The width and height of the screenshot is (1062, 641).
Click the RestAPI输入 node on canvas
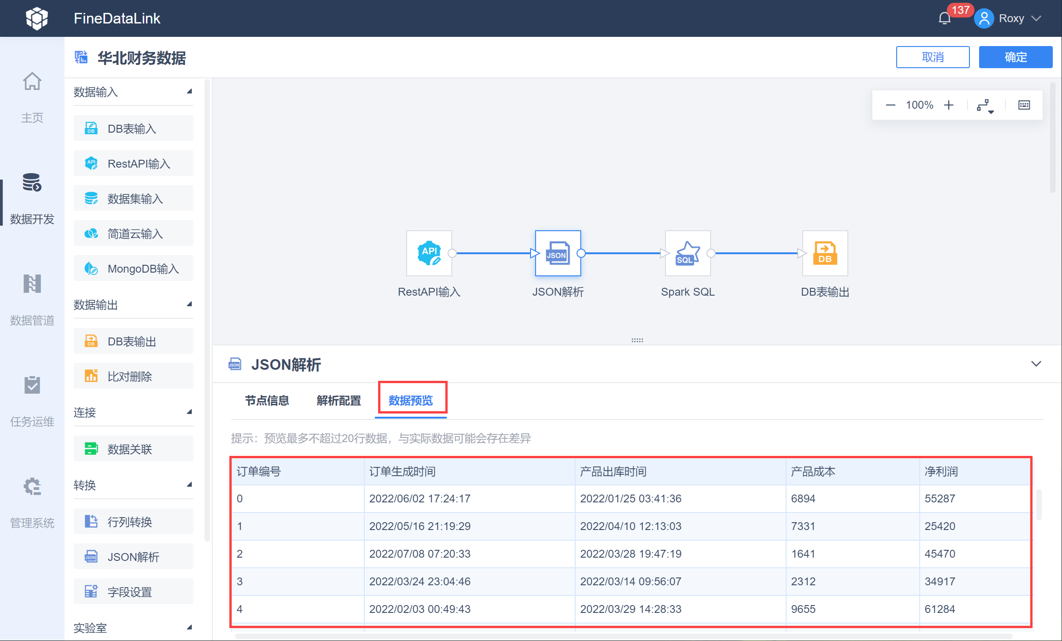429,253
